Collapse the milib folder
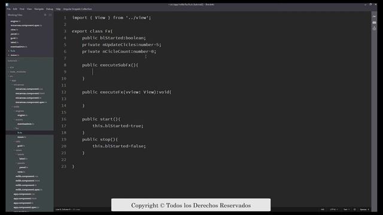This screenshot has height=215, width=383. click(16, 106)
